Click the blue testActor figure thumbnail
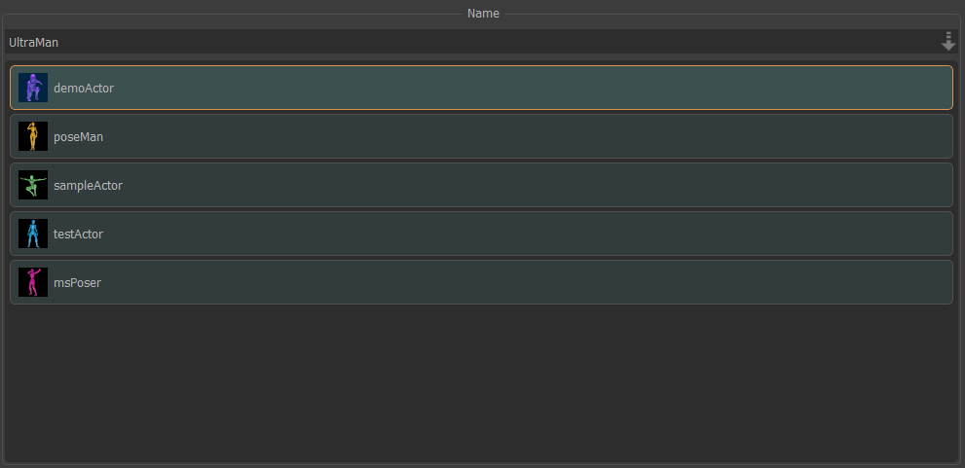965x468 pixels. 33,234
